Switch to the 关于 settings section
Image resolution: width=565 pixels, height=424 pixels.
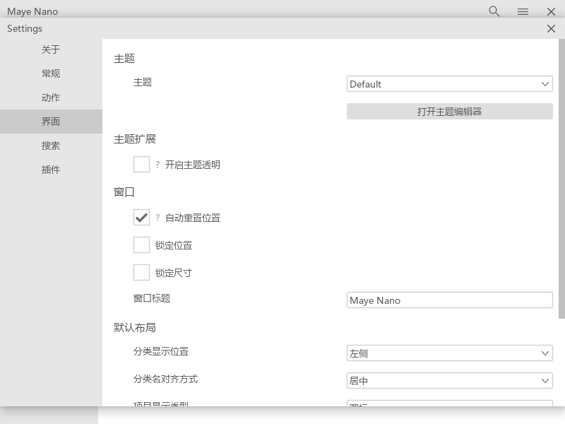(x=51, y=49)
